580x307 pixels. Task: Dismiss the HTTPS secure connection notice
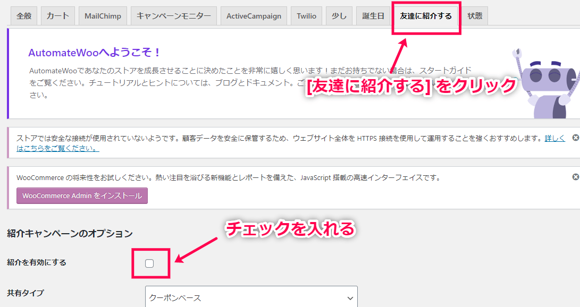(x=575, y=138)
